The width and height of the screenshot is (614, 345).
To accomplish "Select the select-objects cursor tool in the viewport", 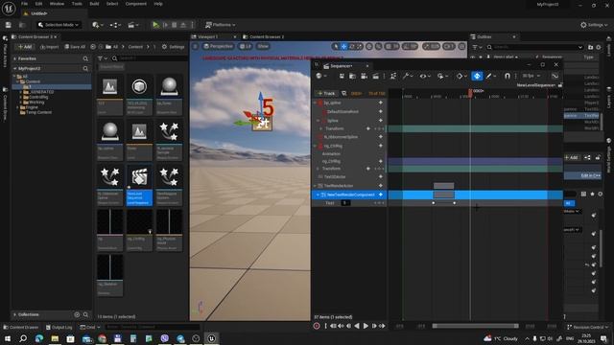I will click(x=336, y=47).
